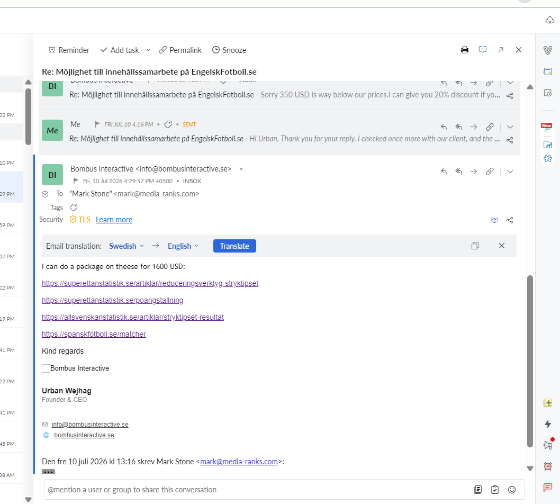Click Add task button
This screenshot has width=560, height=504.
[120, 50]
